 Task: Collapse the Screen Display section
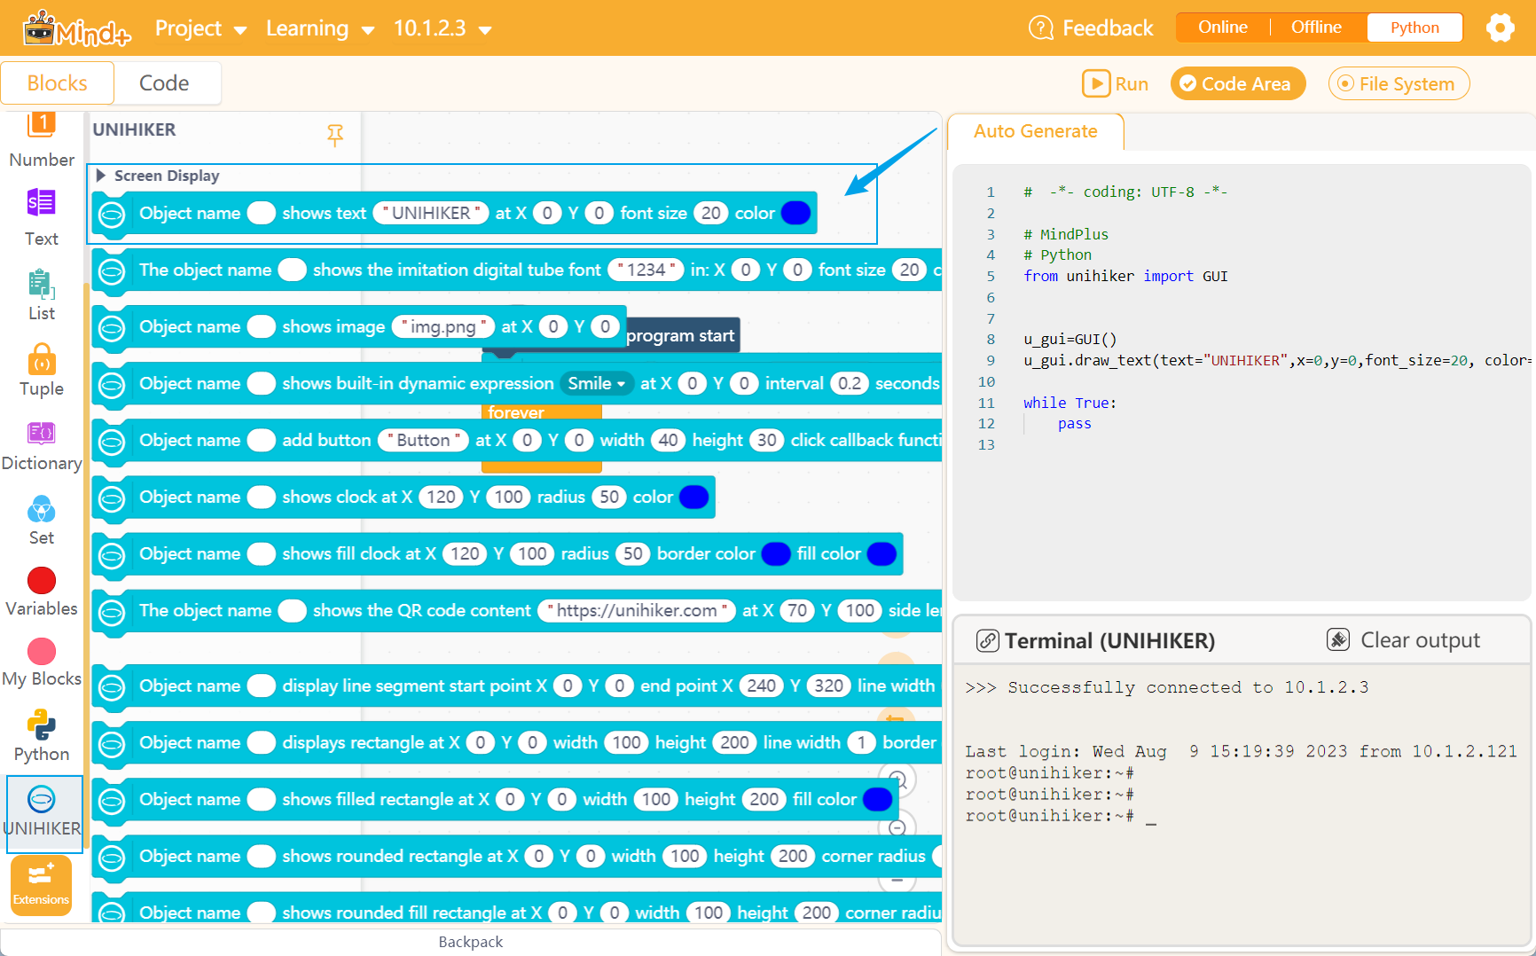click(x=100, y=175)
